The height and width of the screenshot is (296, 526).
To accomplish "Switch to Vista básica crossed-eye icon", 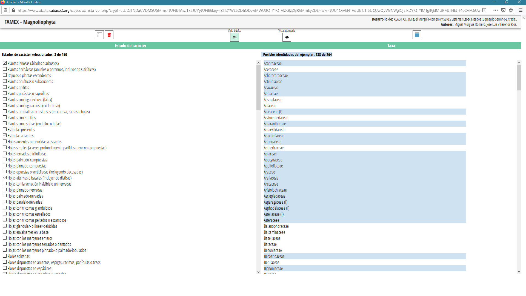I will [x=235, y=37].
